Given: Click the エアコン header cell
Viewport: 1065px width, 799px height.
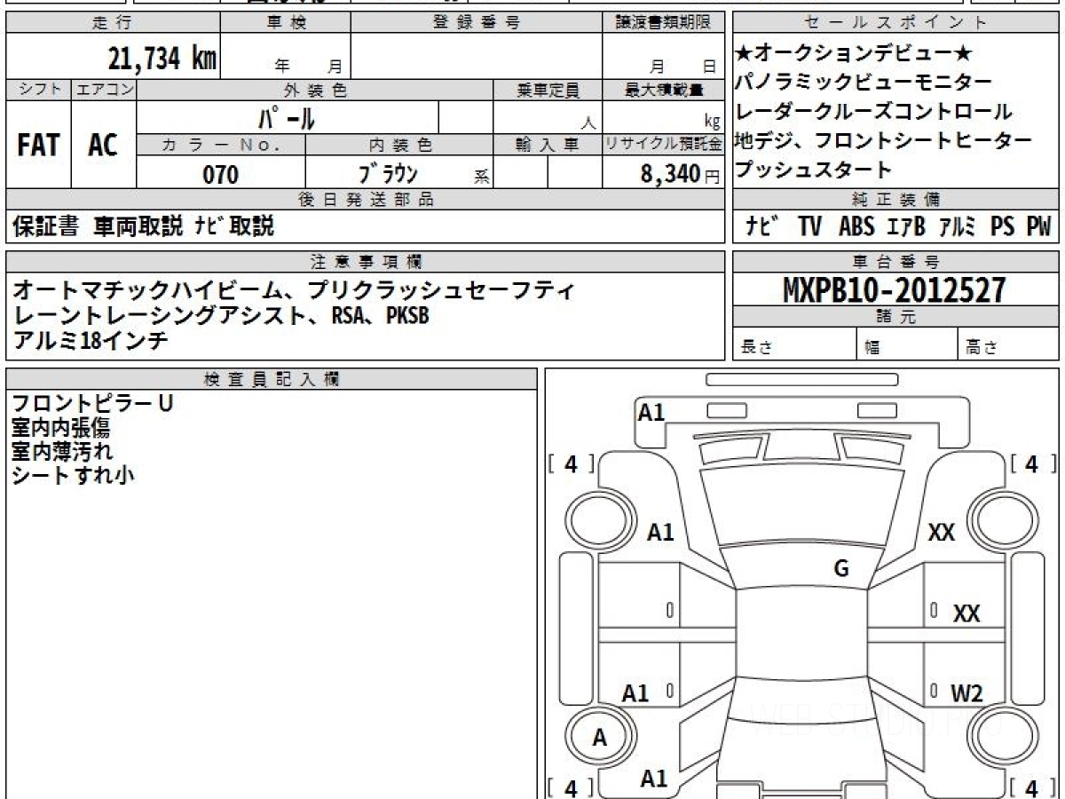Looking at the screenshot, I should [x=104, y=90].
